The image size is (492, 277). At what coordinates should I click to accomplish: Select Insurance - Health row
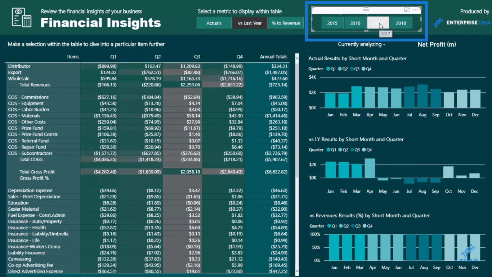pos(148,228)
